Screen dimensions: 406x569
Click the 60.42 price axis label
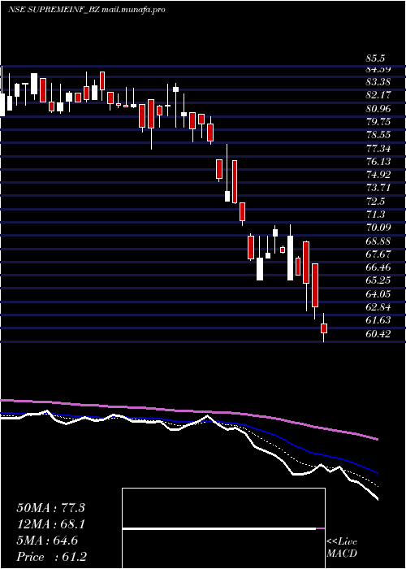(x=378, y=333)
